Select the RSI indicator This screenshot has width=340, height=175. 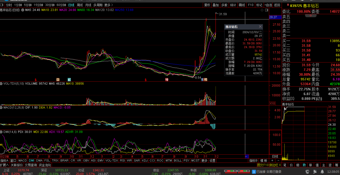[x=122, y=161]
